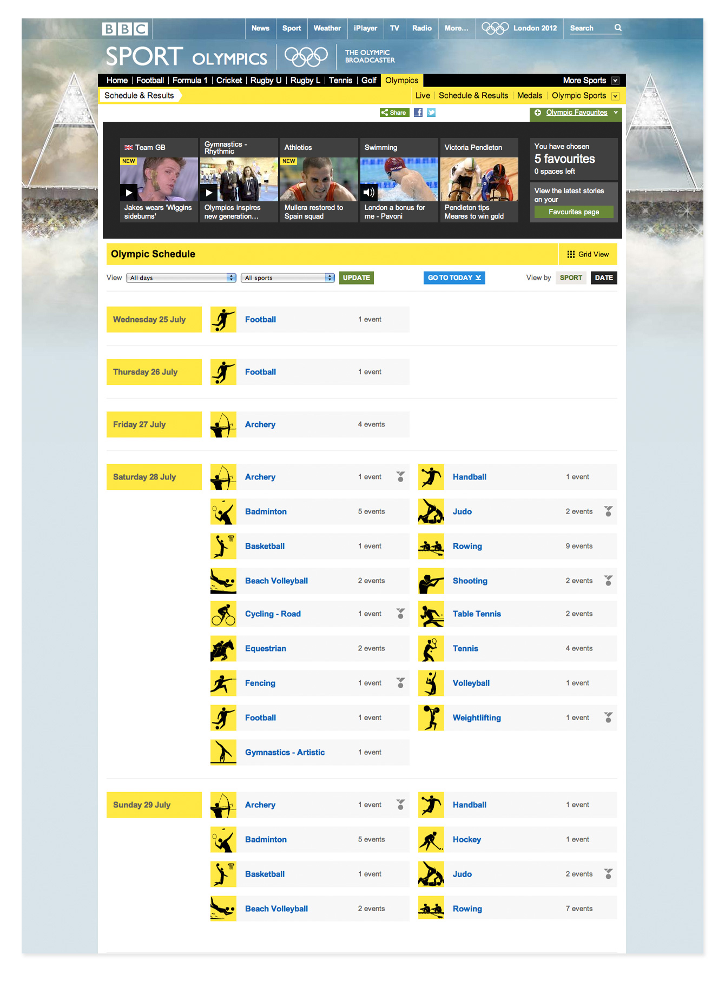Click the BBC logo
Image resolution: width=725 pixels, height=987 pixels.
[x=125, y=29]
